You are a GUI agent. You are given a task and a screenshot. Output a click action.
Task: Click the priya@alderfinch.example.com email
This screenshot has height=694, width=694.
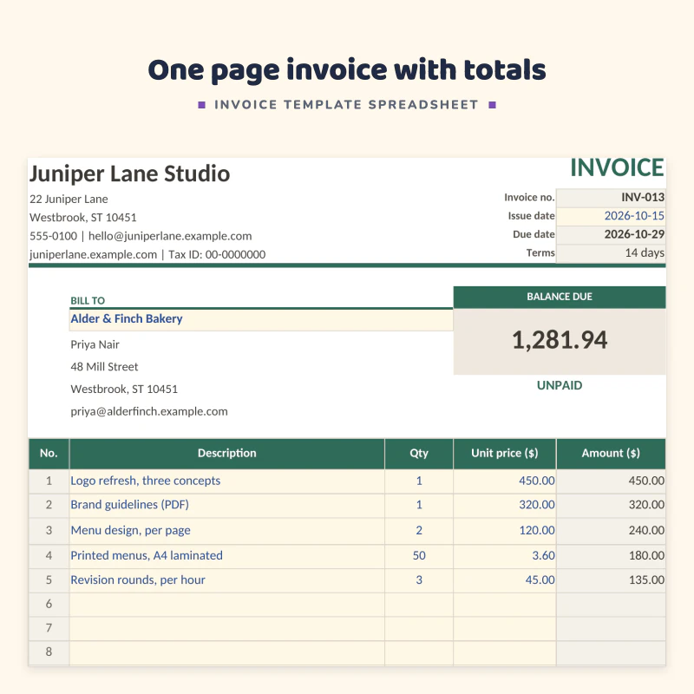(149, 411)
